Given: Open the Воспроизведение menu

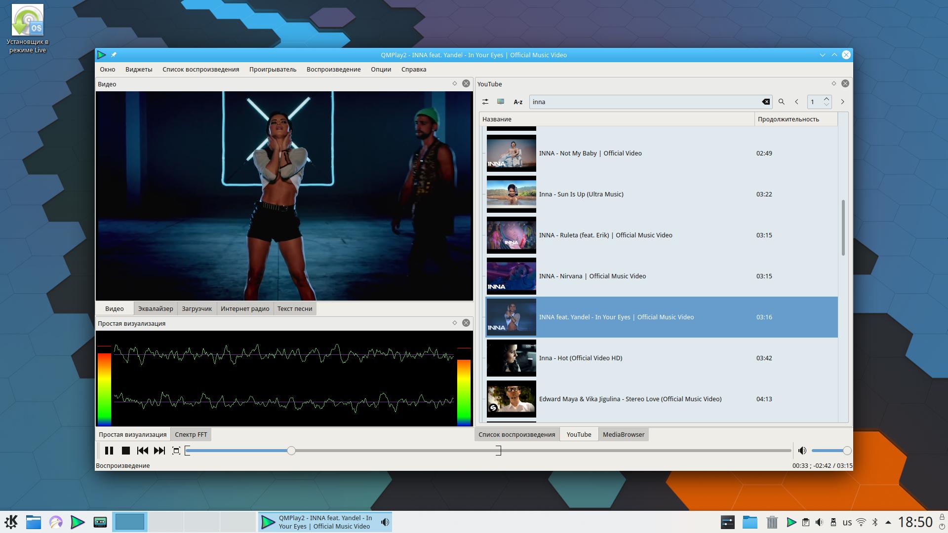Looking at the screenshot, I should [333, 70].
